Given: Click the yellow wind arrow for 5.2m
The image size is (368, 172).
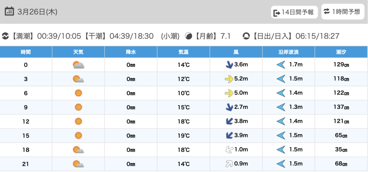Looking at the screenshot, I should pos(229,79).
